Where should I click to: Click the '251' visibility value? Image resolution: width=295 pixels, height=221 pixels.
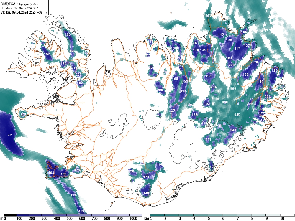pos(174,111)
